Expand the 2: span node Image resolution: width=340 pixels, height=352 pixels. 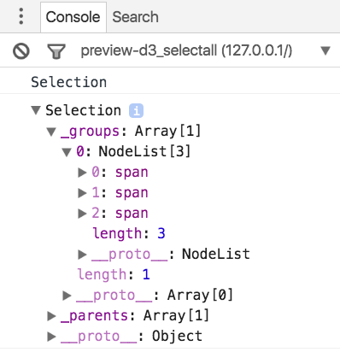[82, 214]
